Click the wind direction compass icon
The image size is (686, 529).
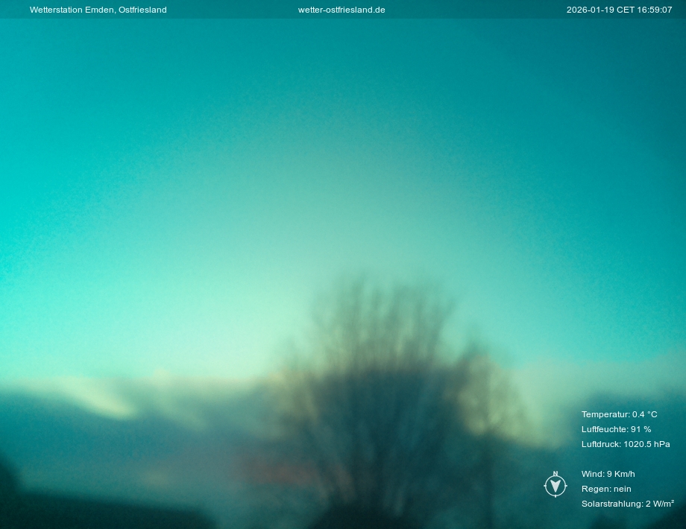pos(555,486)
